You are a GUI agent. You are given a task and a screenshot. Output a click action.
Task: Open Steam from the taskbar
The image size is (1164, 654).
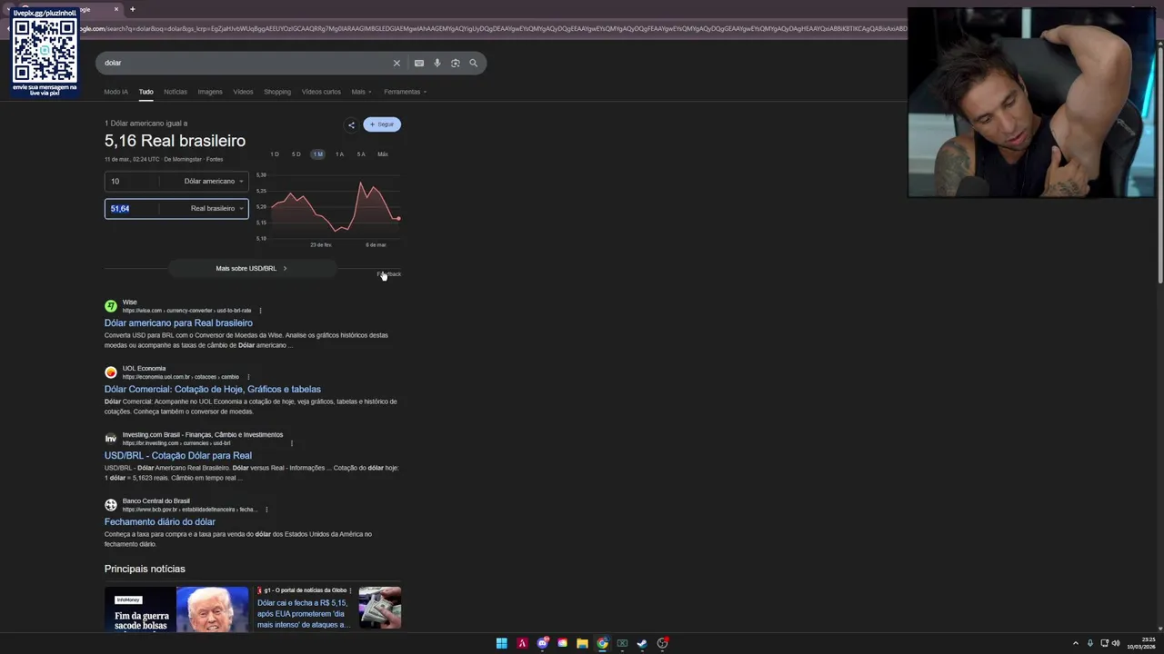pyautogui.click(x=642, y=643)
